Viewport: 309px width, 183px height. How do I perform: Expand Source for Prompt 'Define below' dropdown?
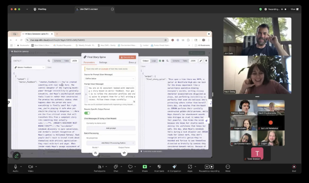(109, 78)
